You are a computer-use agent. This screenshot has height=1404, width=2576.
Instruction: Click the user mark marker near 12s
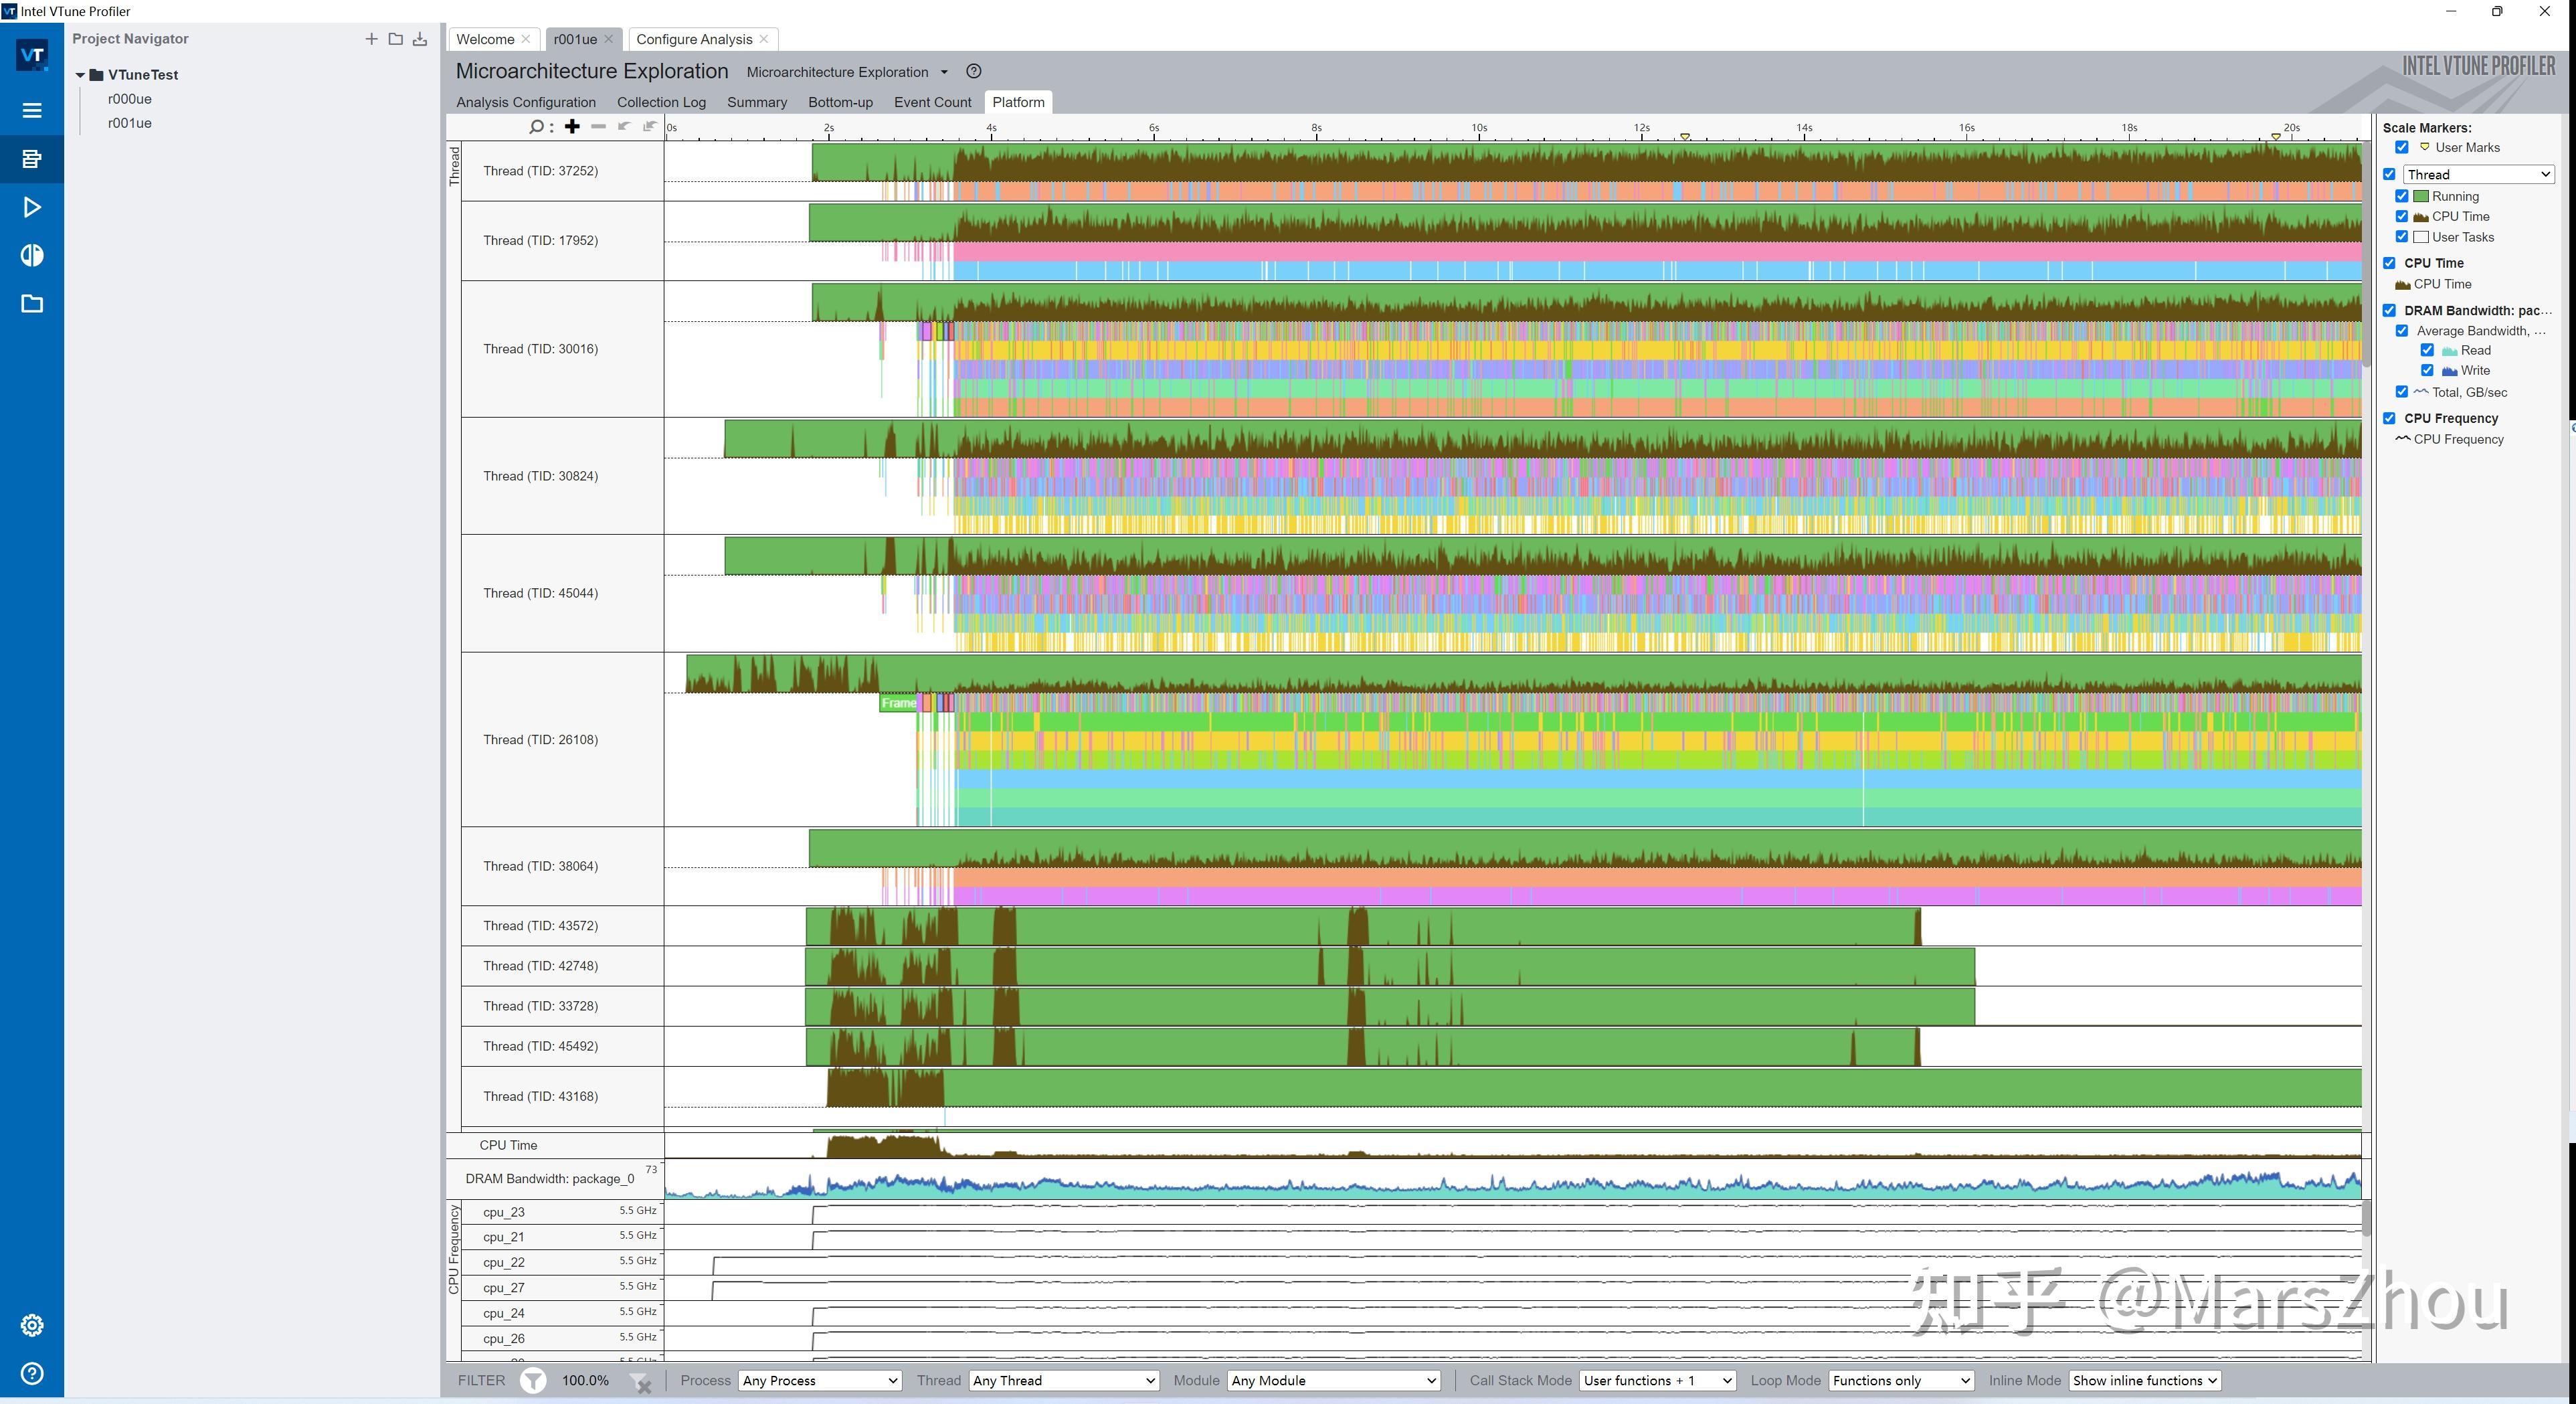tap(1685, 136)
